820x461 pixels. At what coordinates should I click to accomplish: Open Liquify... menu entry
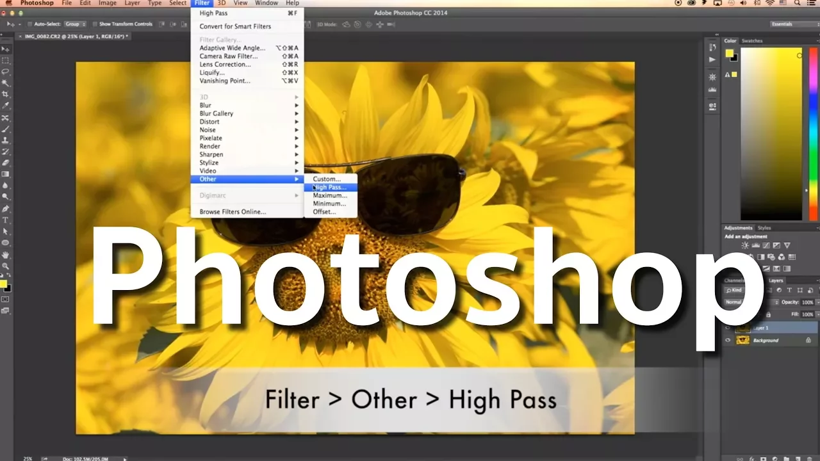(247, 72)
